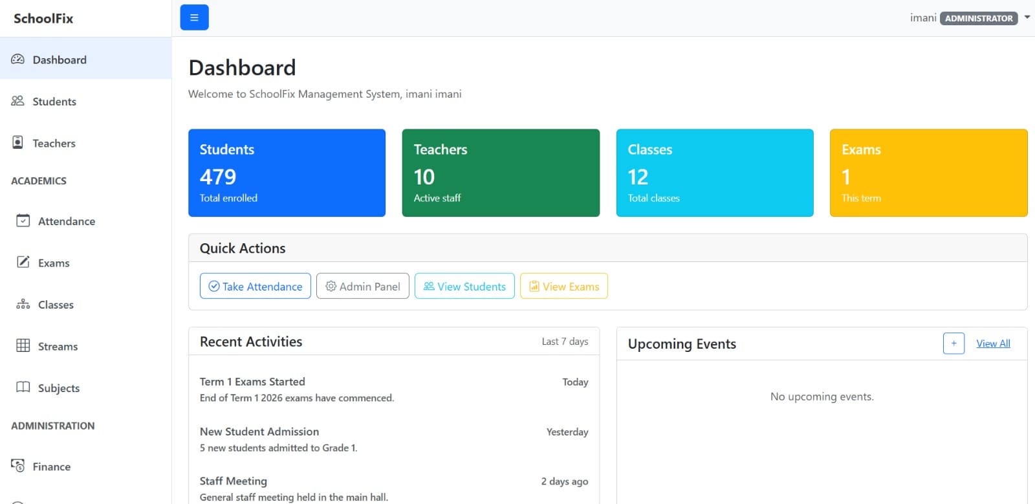The height and width of the screenshot is (504, 1035).
Task: Click the Dashboard page title
Action: [242, 67]
